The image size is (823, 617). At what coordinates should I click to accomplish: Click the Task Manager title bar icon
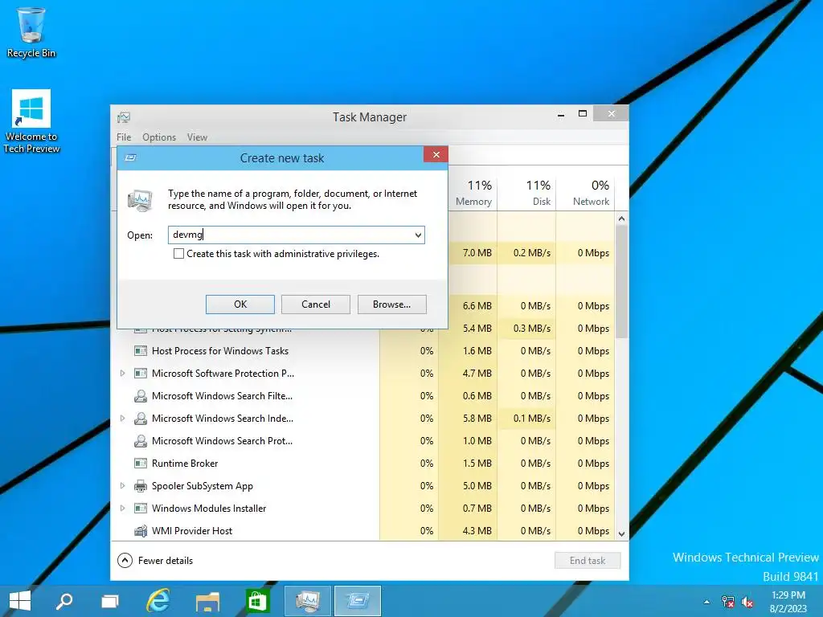(x=124, y=117)
